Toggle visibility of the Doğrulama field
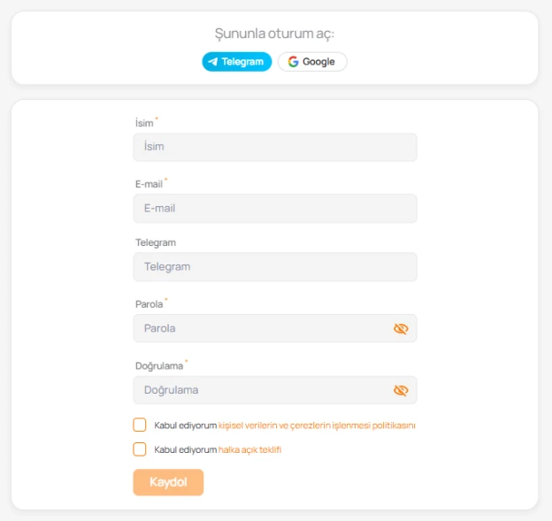 click(x=401, y=390)
